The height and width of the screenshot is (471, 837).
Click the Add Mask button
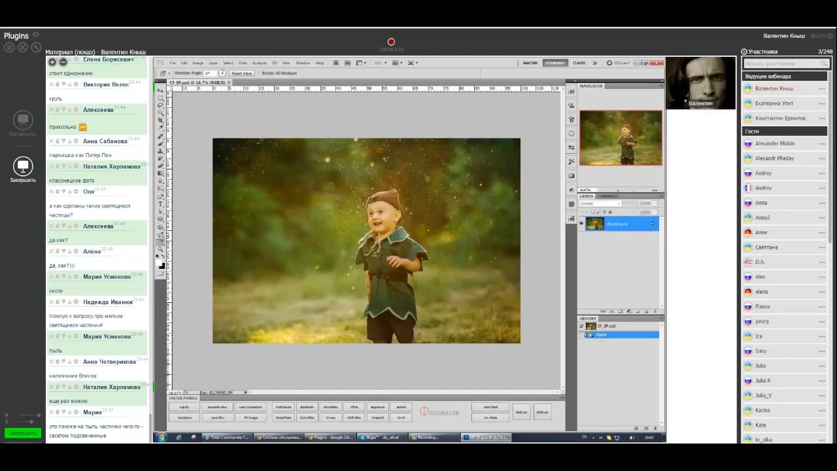(490, 407)
